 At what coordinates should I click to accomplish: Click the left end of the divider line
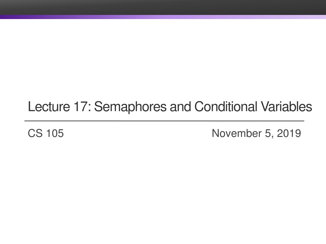26,121
